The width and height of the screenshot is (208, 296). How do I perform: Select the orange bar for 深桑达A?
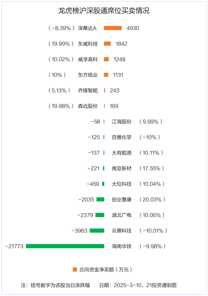[113, 28]
